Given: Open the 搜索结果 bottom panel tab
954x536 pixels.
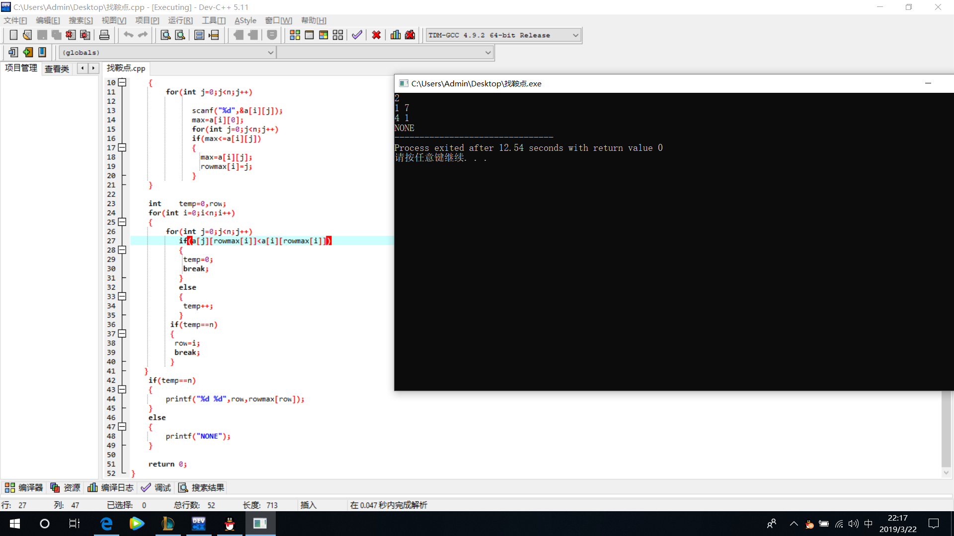Looking at the screenshot, I should tap(201, 488).
